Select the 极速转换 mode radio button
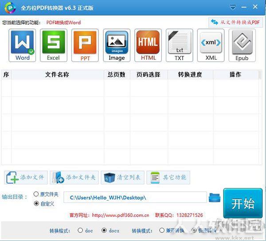This screenshot has height=241, width=266. point(194,230)
